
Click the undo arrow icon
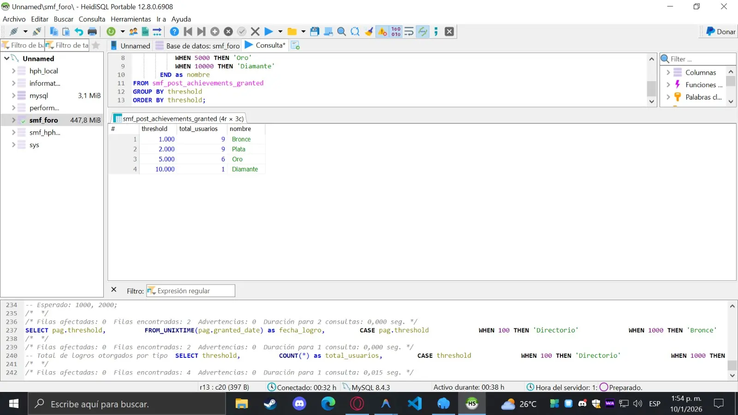click(x=79, y=31)
